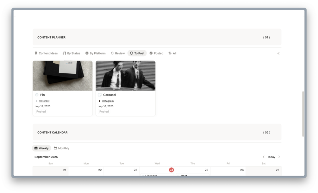Image resolution: width=318 pixels, height=193 pixels.
Task: Switch calendar to Monthly view
Action: click(x=61, y=148)
